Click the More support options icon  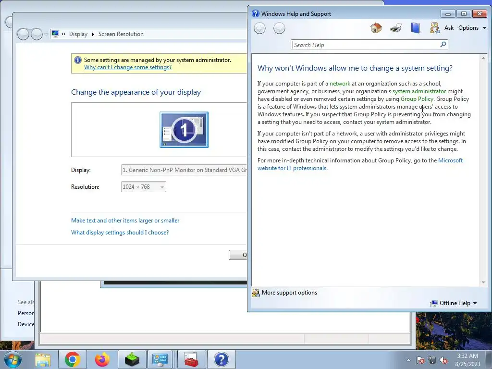coord(256,293)
